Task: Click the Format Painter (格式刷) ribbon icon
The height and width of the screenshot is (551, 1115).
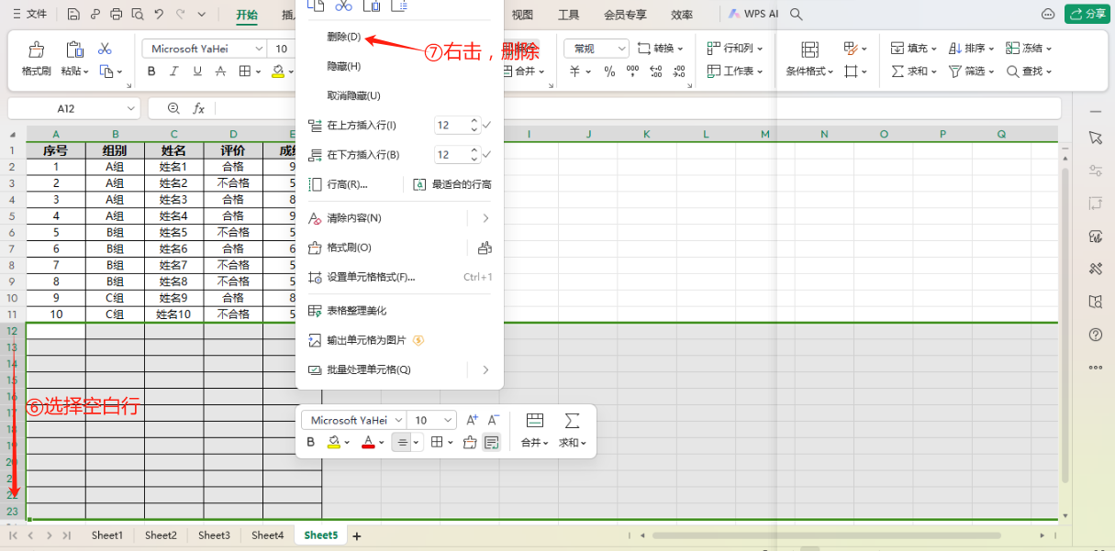Action: tap(37, 50)
